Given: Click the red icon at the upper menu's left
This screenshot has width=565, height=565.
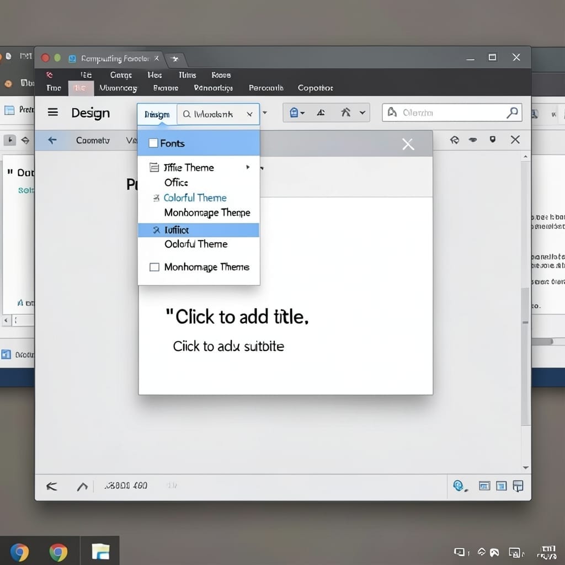Looking at the screenshot, I should (49, 75).
